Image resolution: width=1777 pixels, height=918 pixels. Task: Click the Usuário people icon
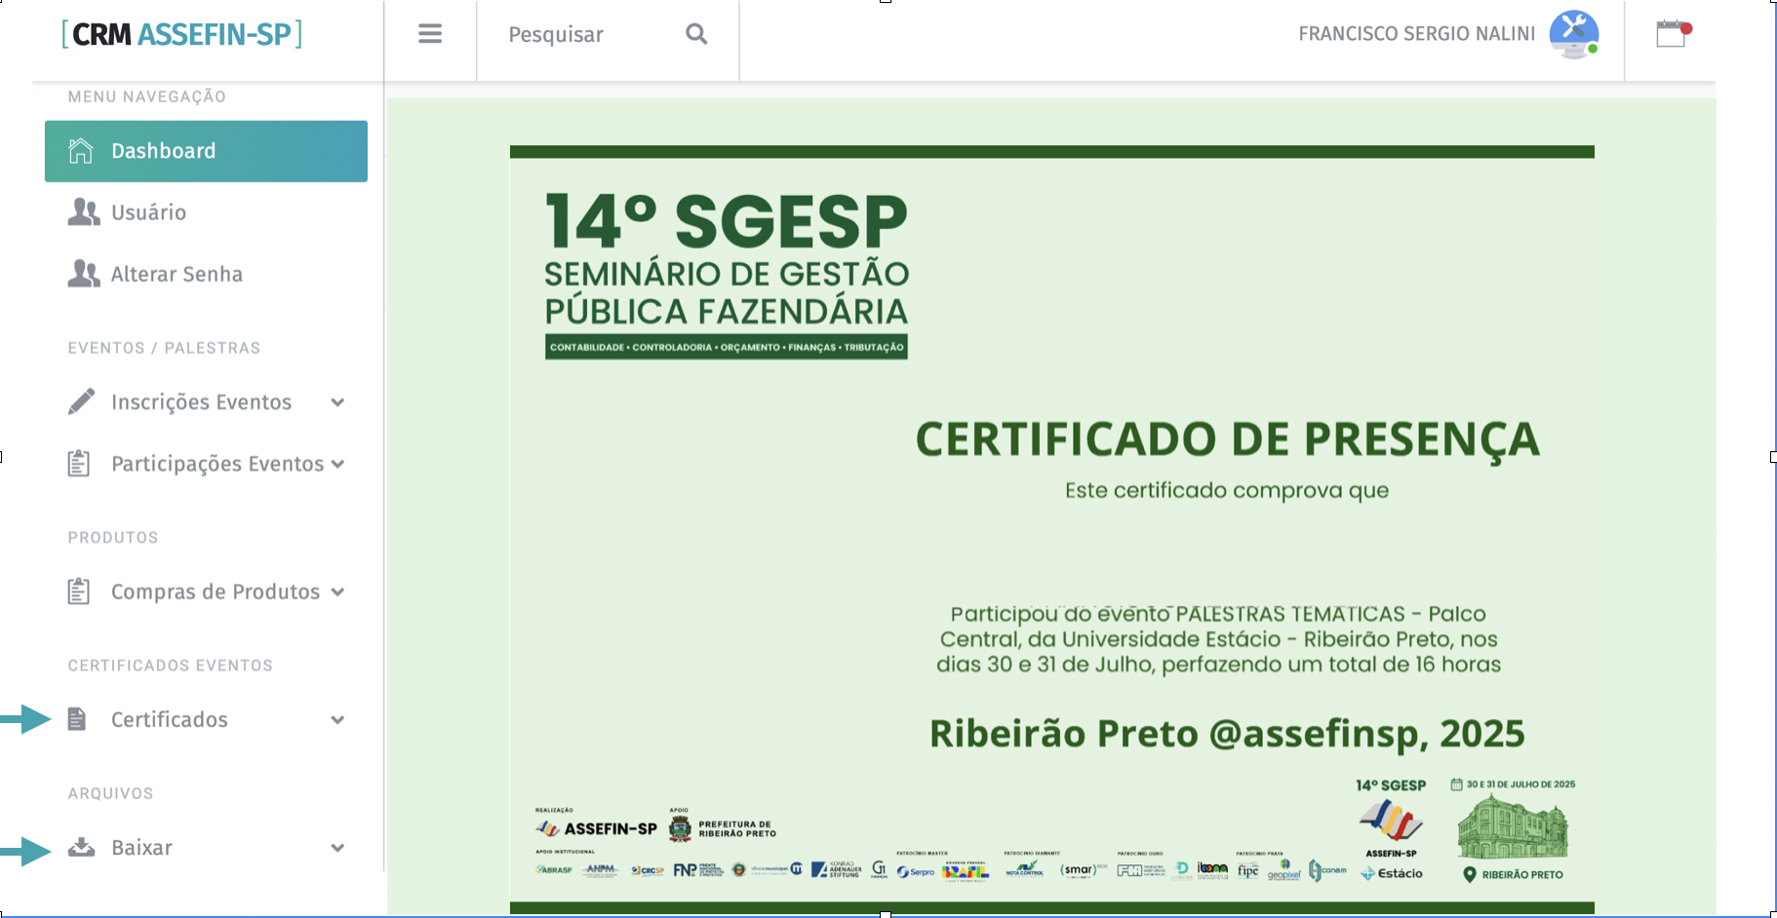(84, 212)
